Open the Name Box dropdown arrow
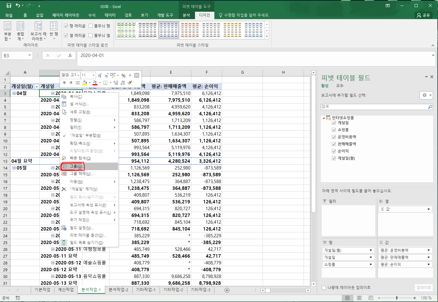Viewport: 438px width, 302px height. [30, 55]
